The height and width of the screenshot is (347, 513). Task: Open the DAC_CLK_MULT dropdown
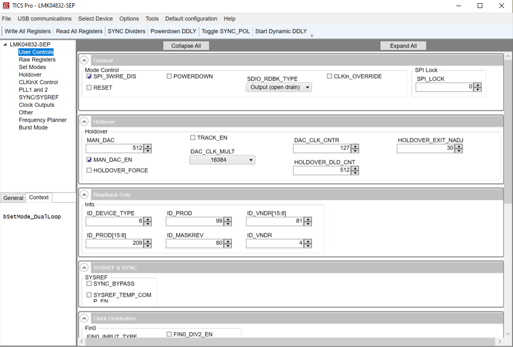(x=222, y=160)
